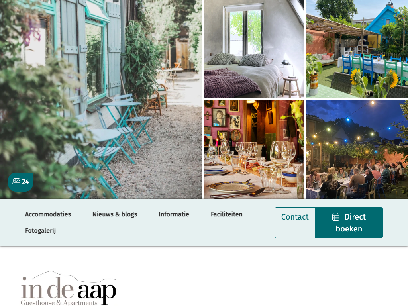Image resolution: width=408 pixels, height=306 pixels.
Task: Click the in de aap logo
Action: click(x=69, y=288)
